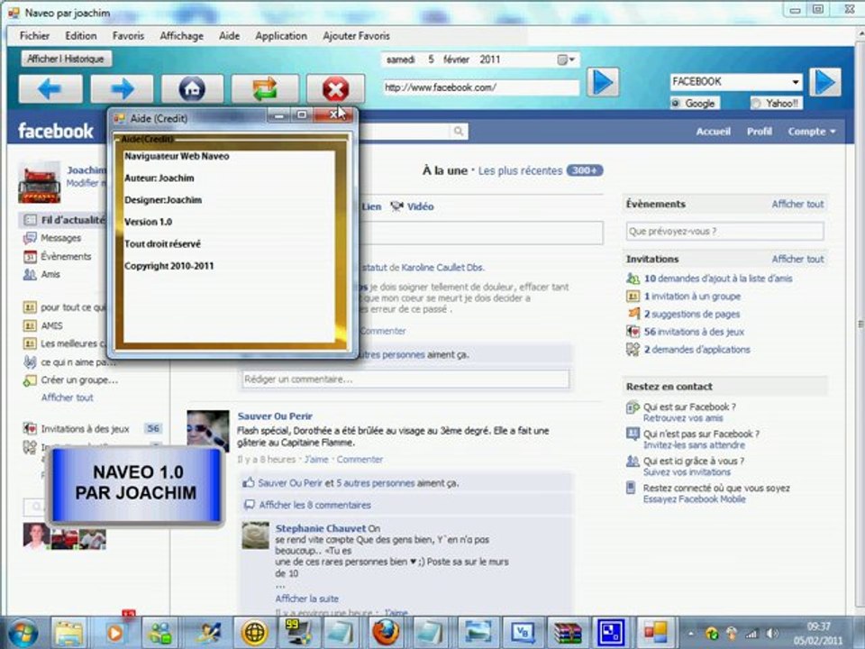Viewport: 865px width, 649px height.
Task: Expand the FACEBOOK combo box
Action: click(x=795, y=82)
